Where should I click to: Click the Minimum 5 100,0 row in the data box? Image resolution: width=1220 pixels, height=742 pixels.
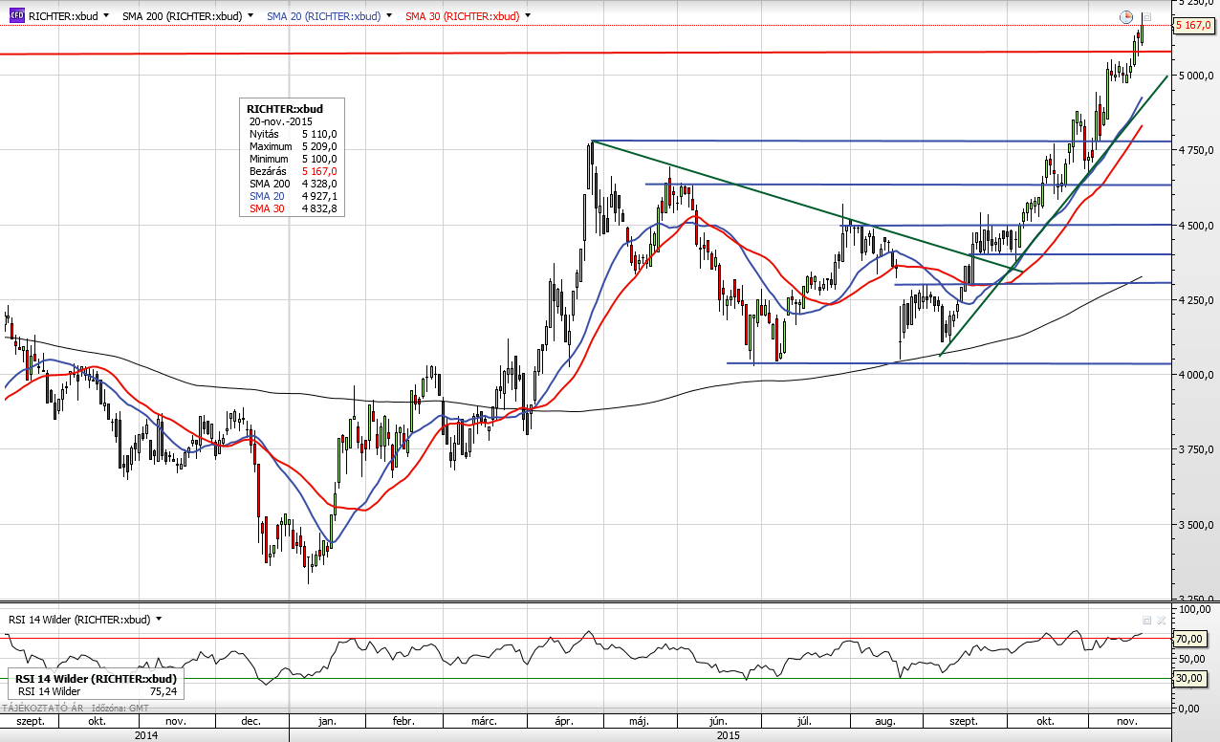[293, 159]
